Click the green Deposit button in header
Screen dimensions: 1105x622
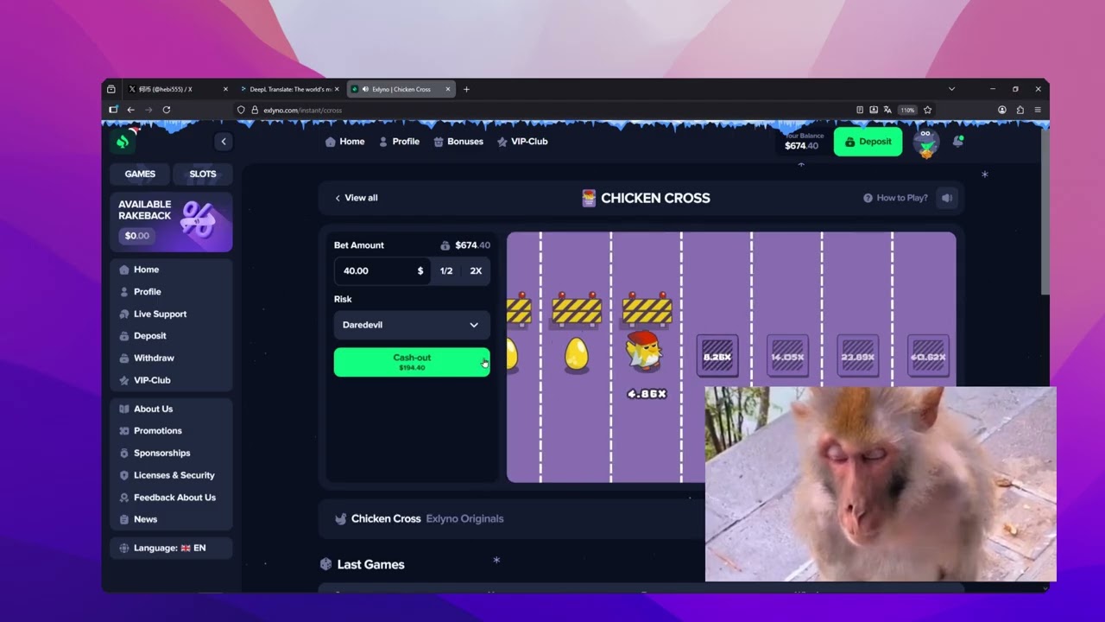868,142
